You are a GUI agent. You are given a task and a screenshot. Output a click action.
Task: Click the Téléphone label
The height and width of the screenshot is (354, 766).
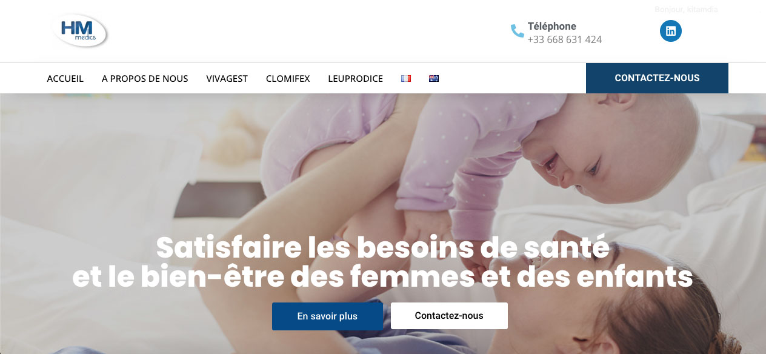552,26
